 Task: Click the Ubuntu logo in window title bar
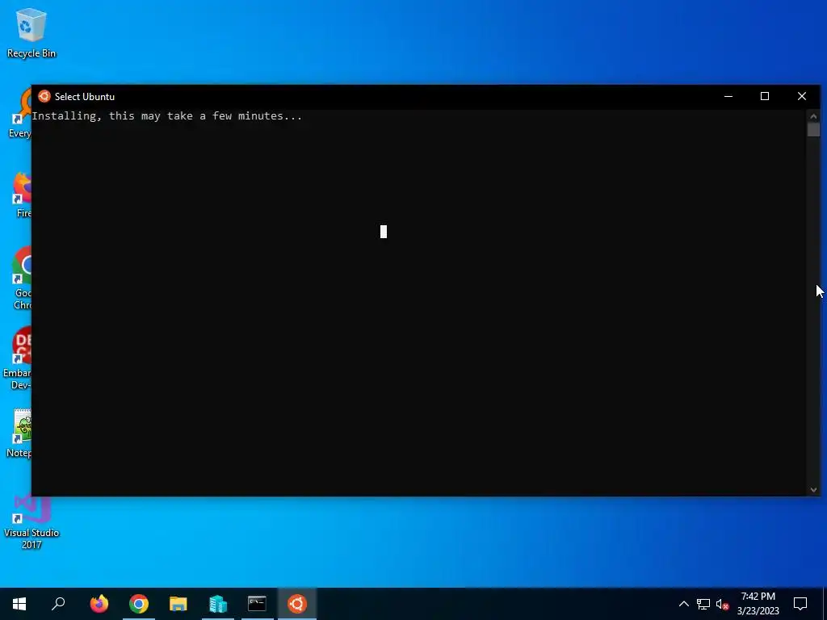pyautogui.click(x=44, y=97)
